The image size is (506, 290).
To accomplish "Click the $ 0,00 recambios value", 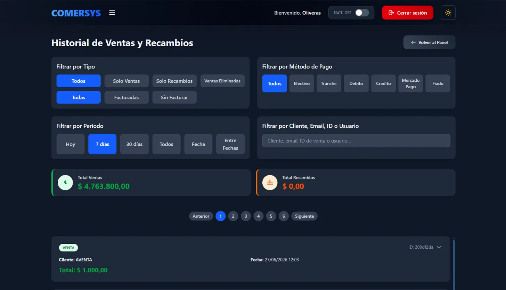I will click(x=293, y=186).
